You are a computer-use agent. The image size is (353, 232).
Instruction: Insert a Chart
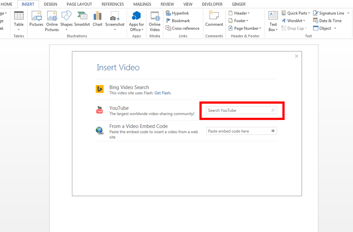point(98,19)
